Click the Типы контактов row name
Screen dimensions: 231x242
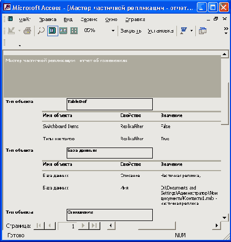click(x=59, y=139)
